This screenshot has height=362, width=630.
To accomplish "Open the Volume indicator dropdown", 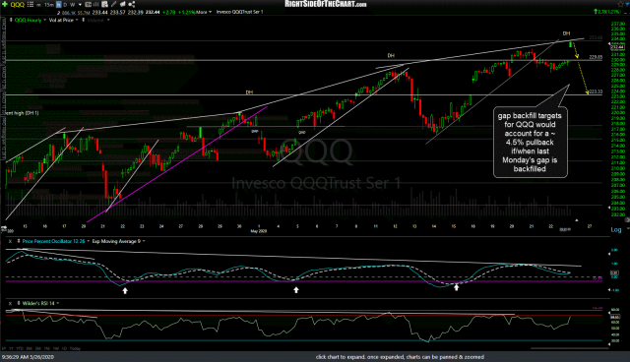I will coord(108,20).
